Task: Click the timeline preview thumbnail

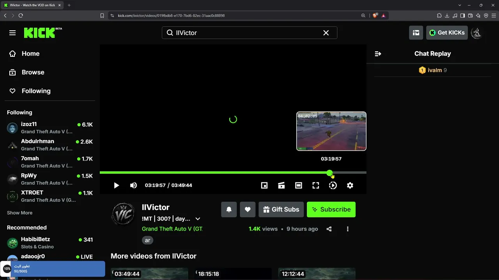Action: click(331, 131)
